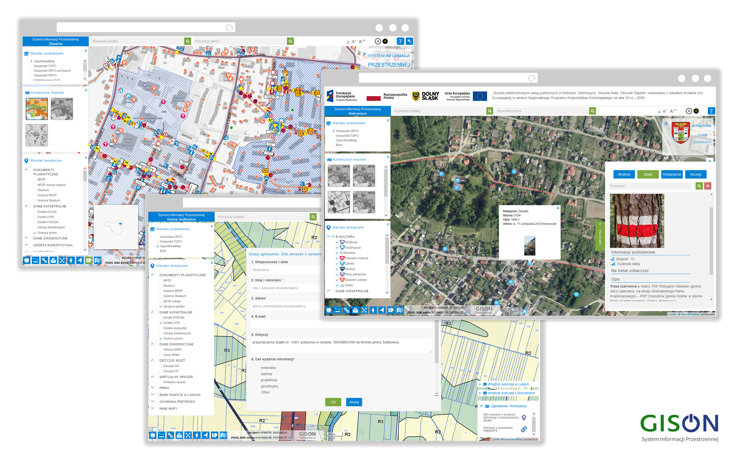
Task: Expand OCHRONA PRZYRODY group in Sadkowice window
Action: coord(152,401)
